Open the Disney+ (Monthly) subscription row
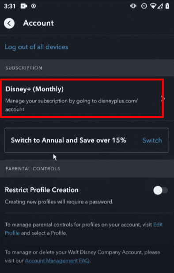 pos(82,99)
